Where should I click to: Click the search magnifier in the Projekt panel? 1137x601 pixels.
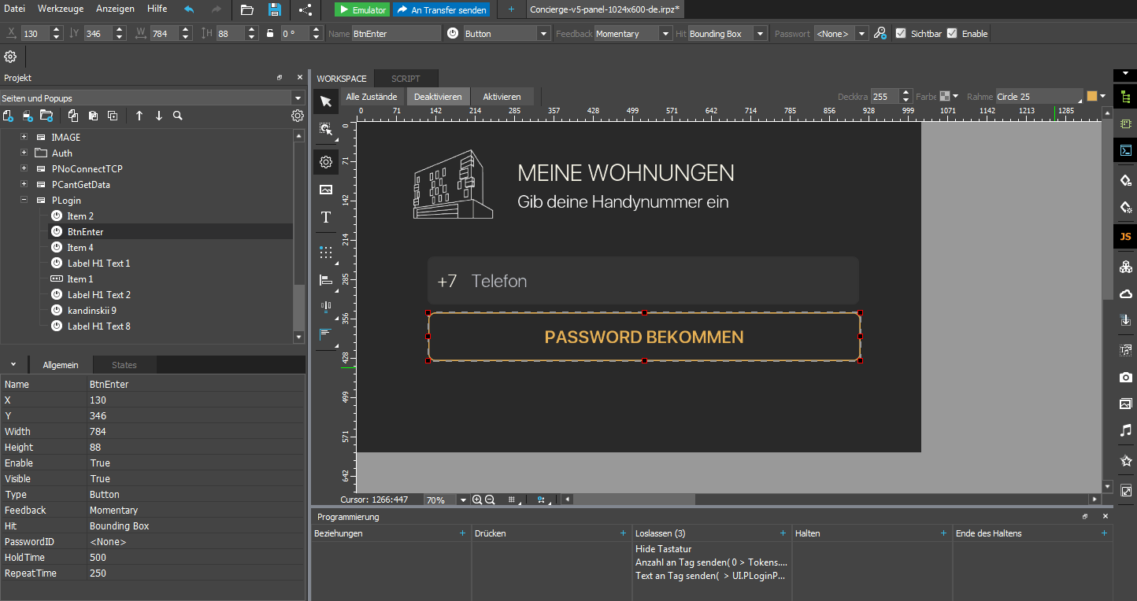click(177, 115)
